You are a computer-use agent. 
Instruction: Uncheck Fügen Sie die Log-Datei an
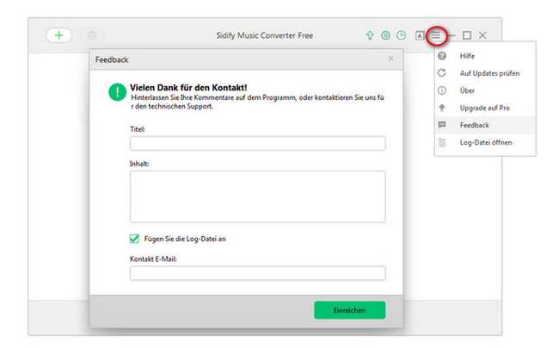[x=134, y=239]
